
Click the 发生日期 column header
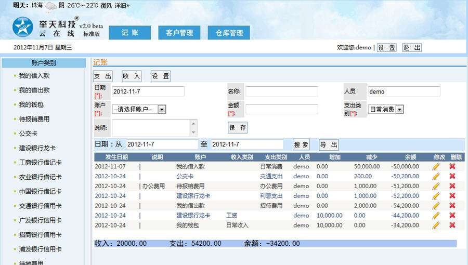(116, 157)
